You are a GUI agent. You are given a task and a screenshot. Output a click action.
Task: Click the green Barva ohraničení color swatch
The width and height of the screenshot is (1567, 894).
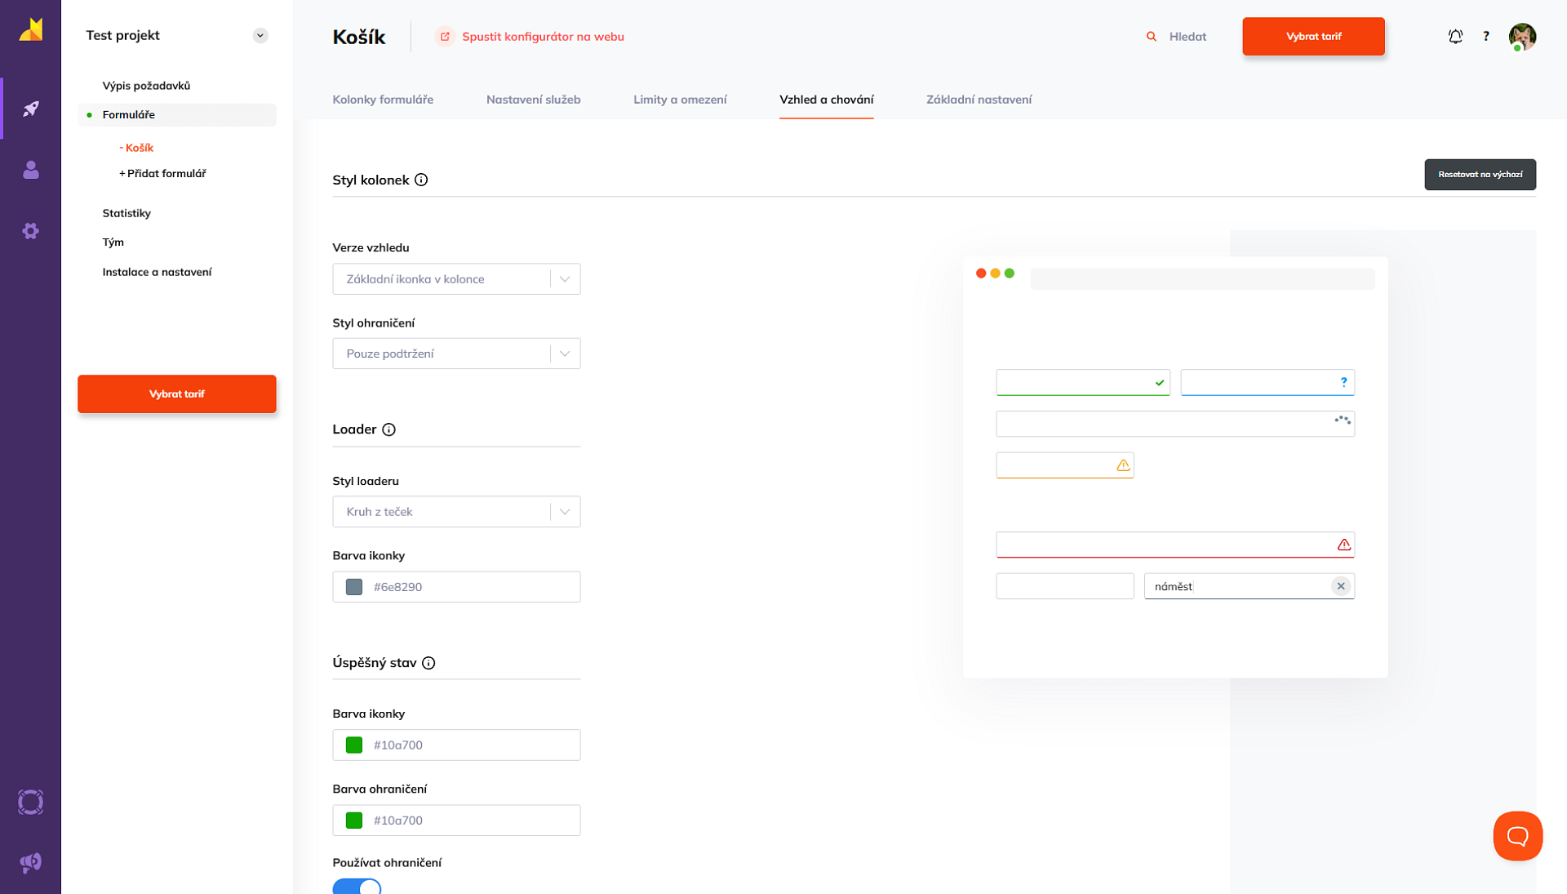(x=354, y=821)
